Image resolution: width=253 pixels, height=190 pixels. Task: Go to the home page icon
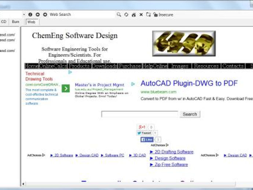[x=134, y=15]
